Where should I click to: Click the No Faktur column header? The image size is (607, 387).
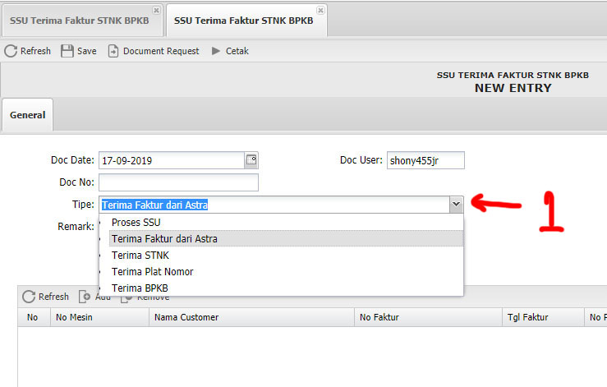[427, 317]
